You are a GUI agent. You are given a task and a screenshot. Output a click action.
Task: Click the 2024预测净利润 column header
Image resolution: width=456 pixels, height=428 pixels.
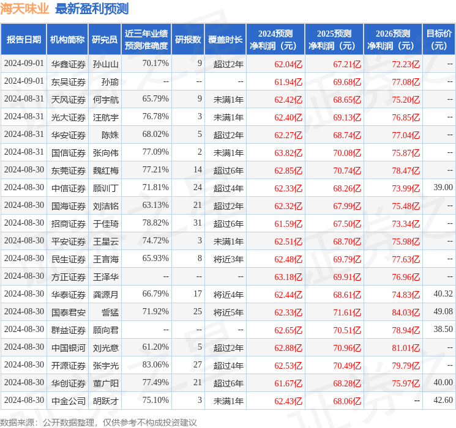click(x=275, y=40)
